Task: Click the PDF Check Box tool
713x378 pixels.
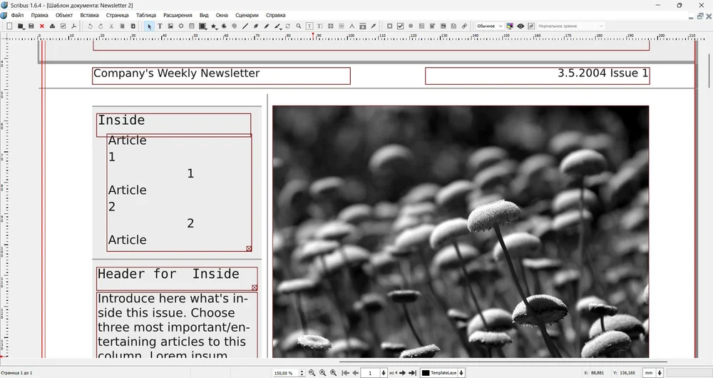Action: pyautogui.click(x=400, y=26)
